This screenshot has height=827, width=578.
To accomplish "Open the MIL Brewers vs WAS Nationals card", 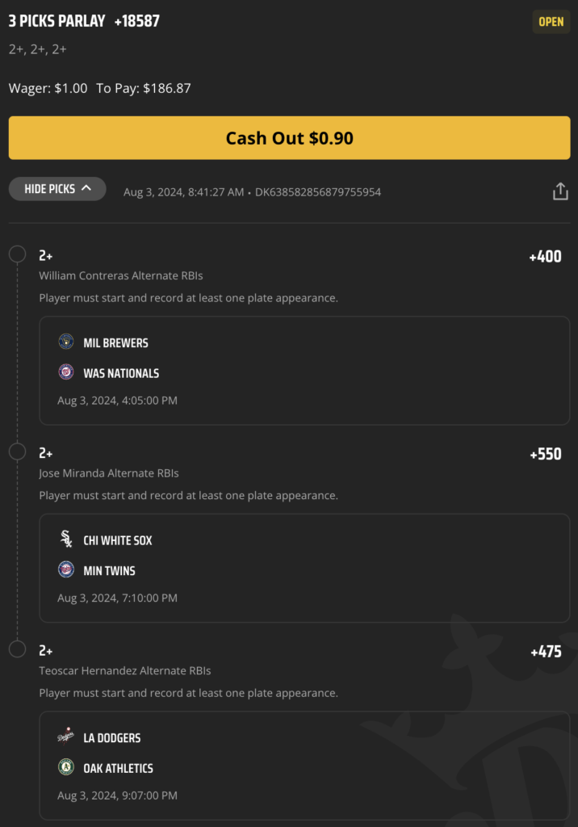I will 304,371.
